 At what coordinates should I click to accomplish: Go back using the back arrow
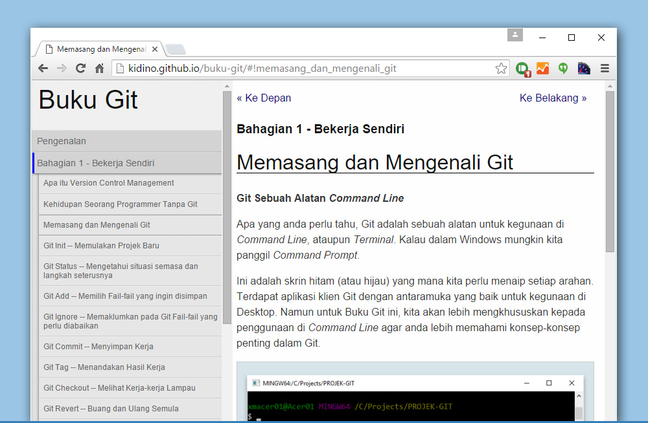[43, 67]
